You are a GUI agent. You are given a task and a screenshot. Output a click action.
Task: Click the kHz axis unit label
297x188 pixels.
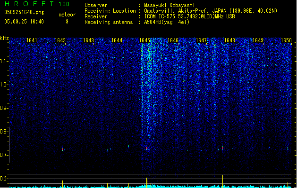click(4, 38)
